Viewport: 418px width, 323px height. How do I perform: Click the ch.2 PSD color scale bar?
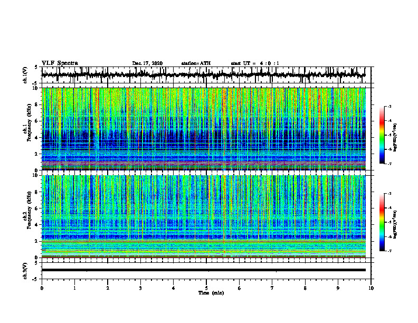(382, 222)
